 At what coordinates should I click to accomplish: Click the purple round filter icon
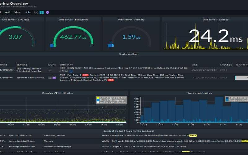(47, 12)
